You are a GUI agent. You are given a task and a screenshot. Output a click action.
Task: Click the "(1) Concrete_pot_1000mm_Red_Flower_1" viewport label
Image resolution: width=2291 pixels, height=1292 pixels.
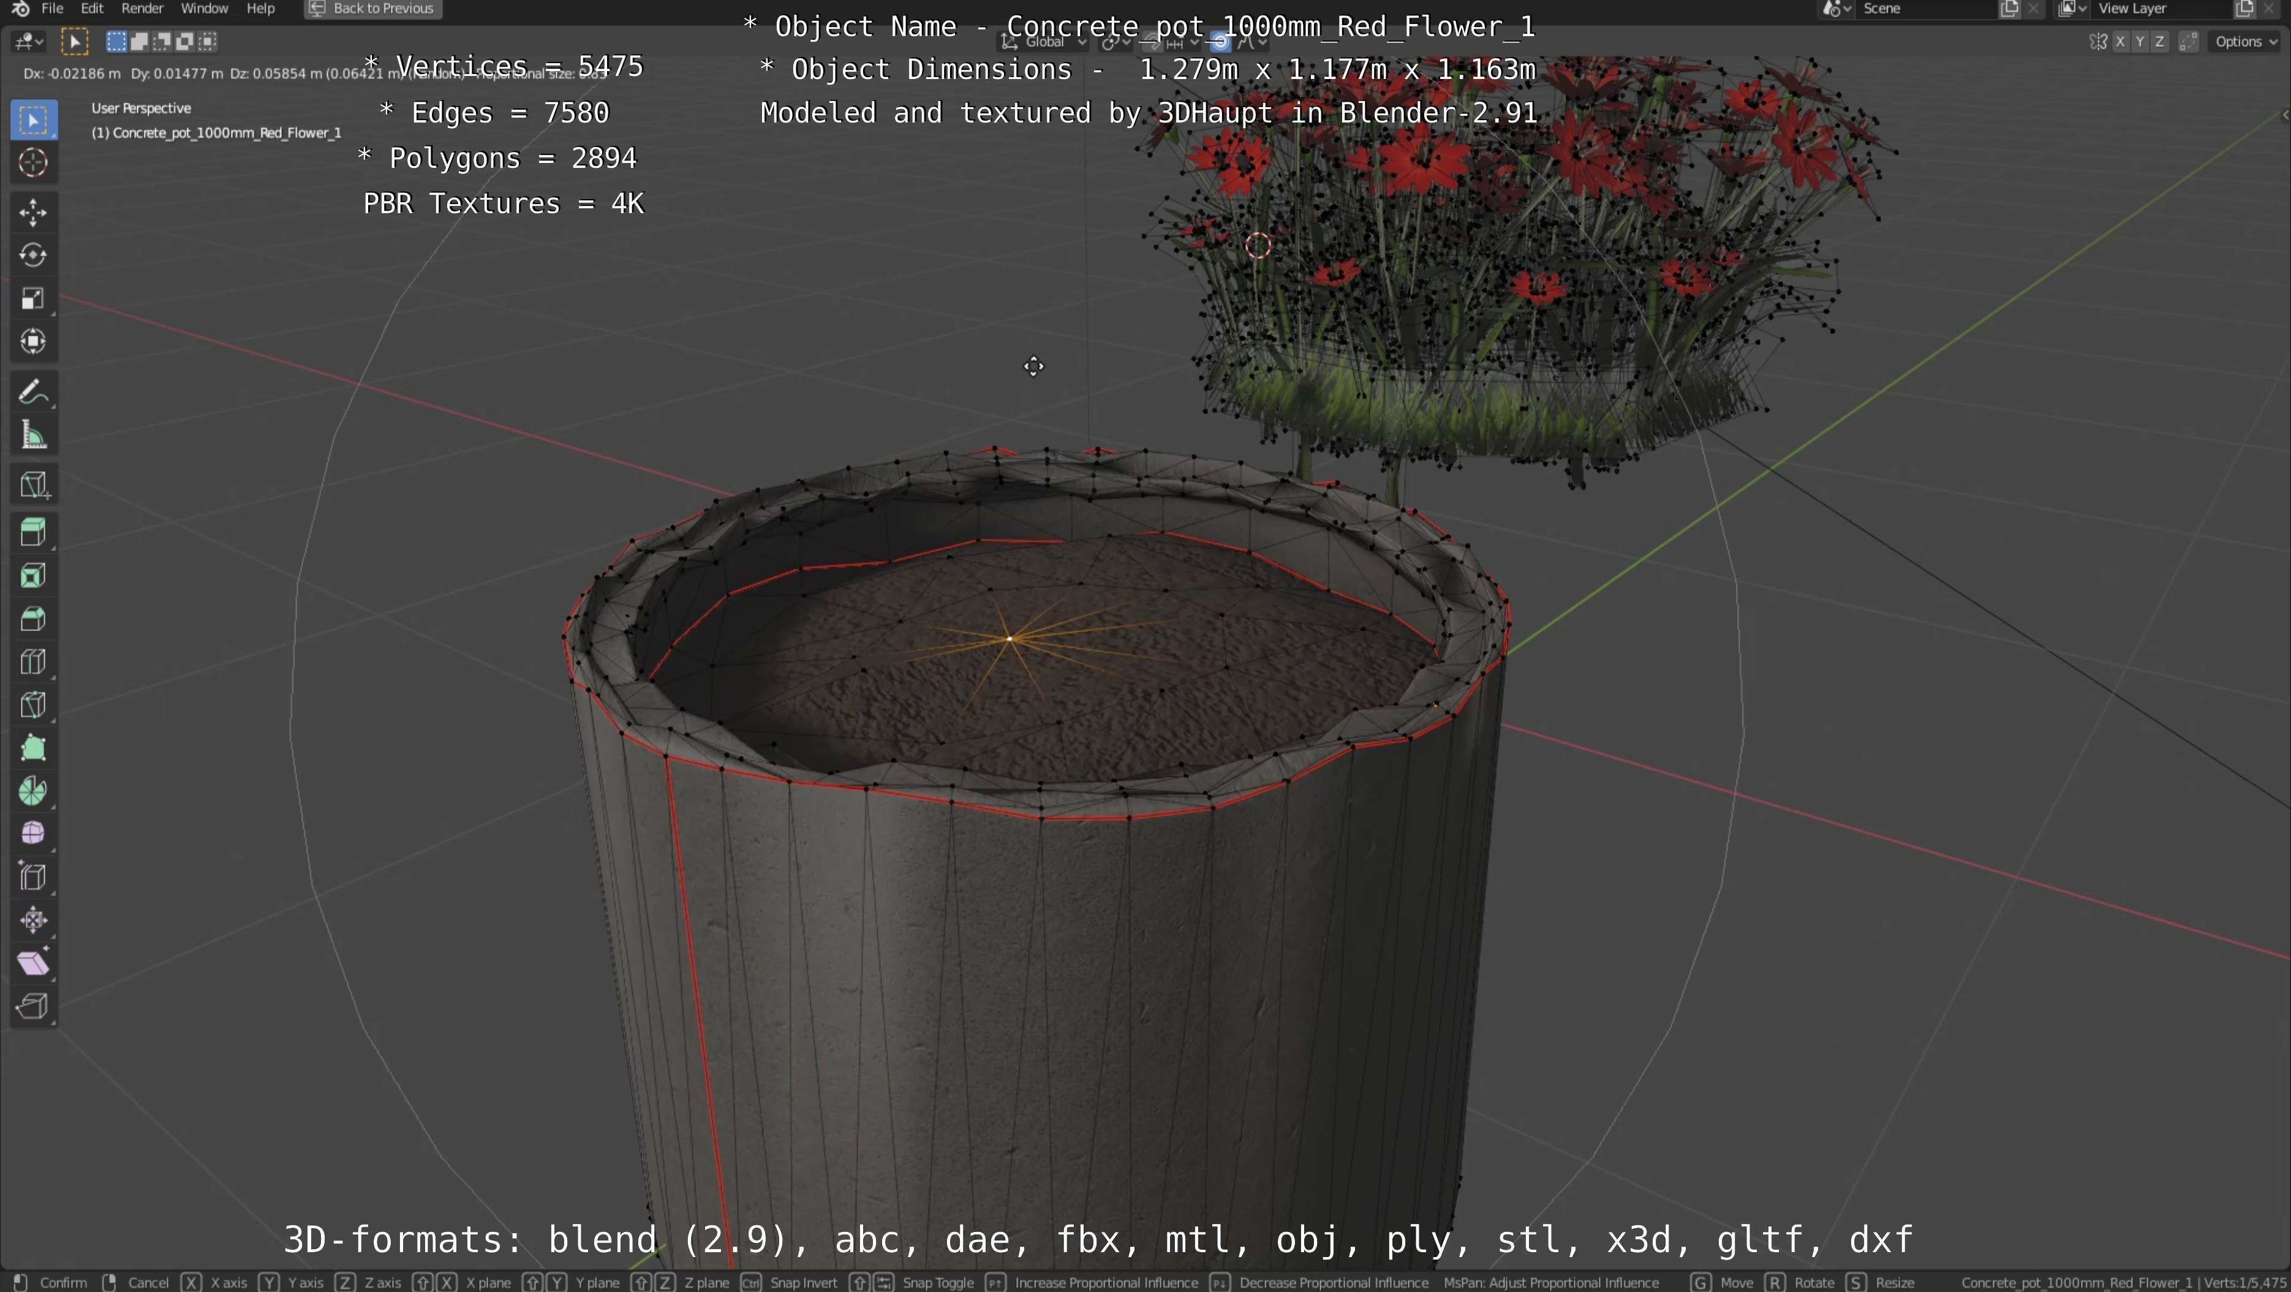coord(216,132)
